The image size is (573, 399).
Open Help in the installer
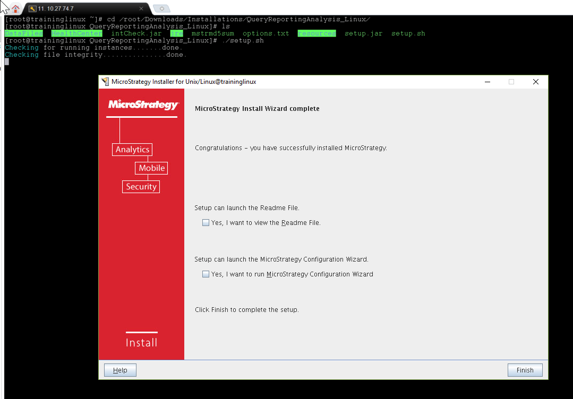[x=120, y=370]
